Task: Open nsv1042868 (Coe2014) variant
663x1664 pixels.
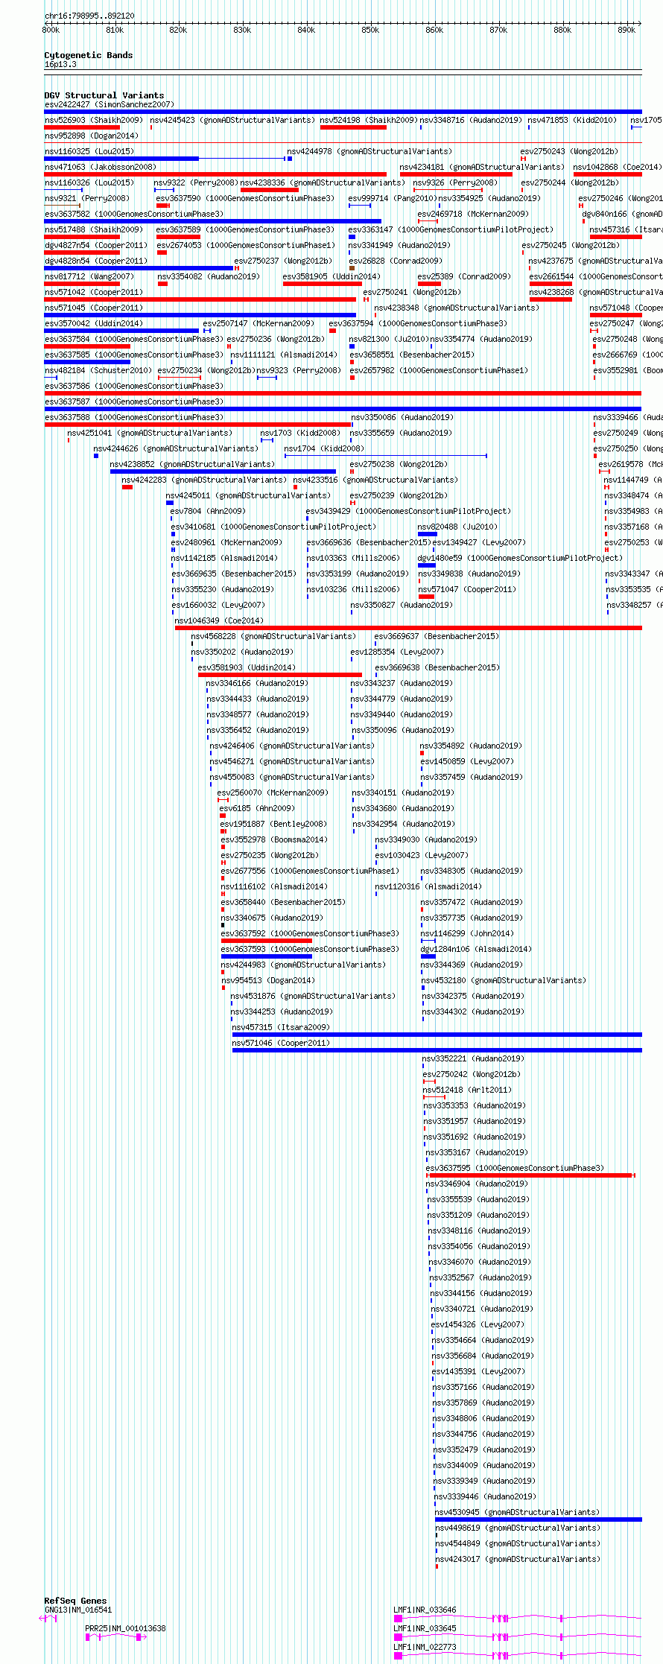Action: click(x=617, y=168)
